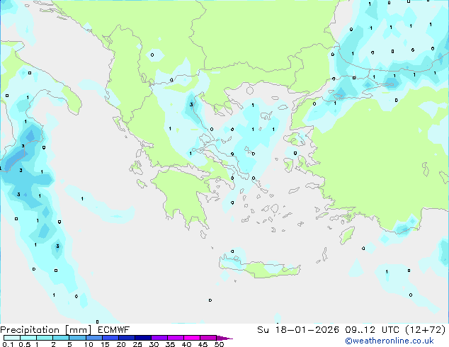The height and width of the screenshot is (347, 449).
Task: Click the 2–5 mm legend swatch
Action: pos(61,338)
